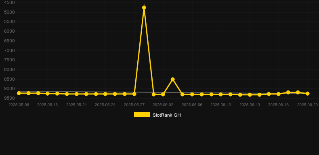Click the data point above 2025-06-16
This screenshot has height=155, width=319.
279,94
